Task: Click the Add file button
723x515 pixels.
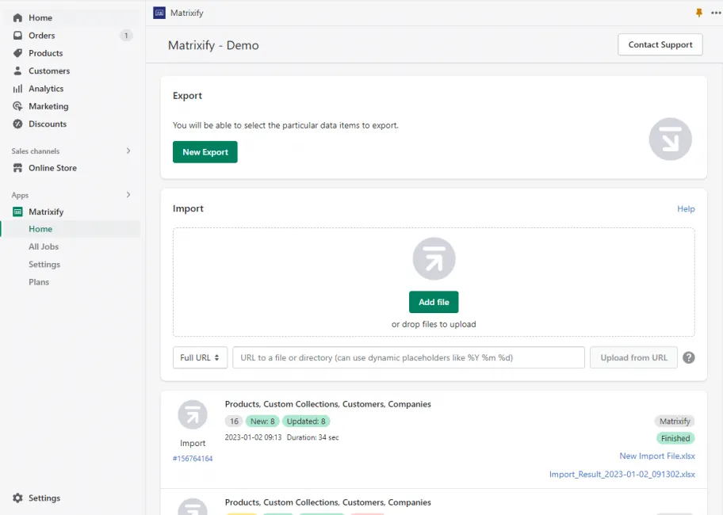Action: pos(434,302)
